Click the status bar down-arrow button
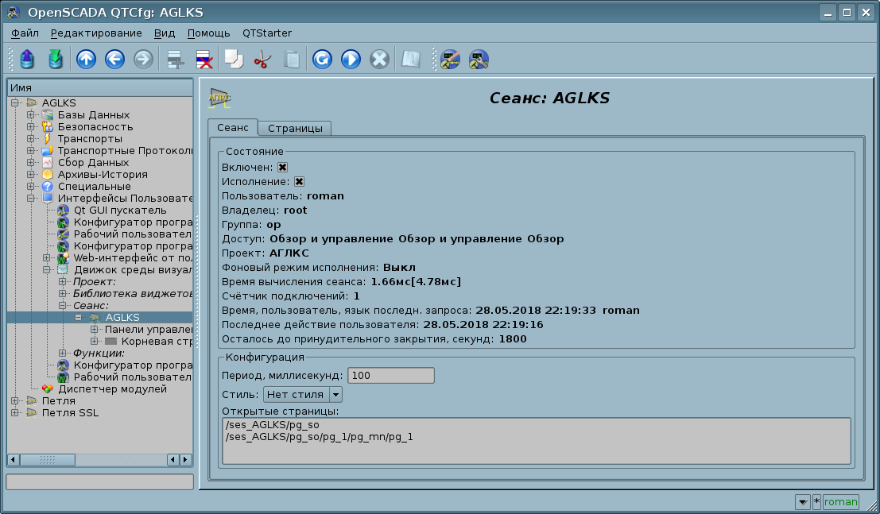This screenshot has height=514, width=880. [x=803, y=501]
